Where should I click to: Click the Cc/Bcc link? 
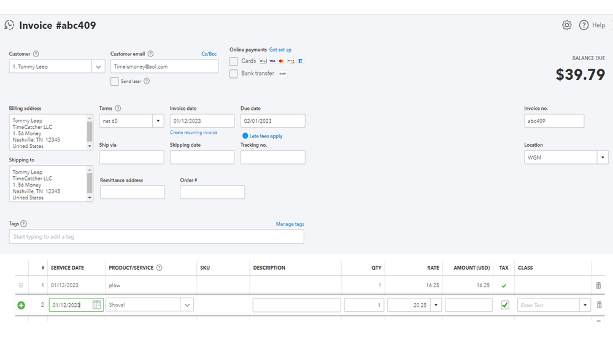pyautogui.click(x=209, y=54)
